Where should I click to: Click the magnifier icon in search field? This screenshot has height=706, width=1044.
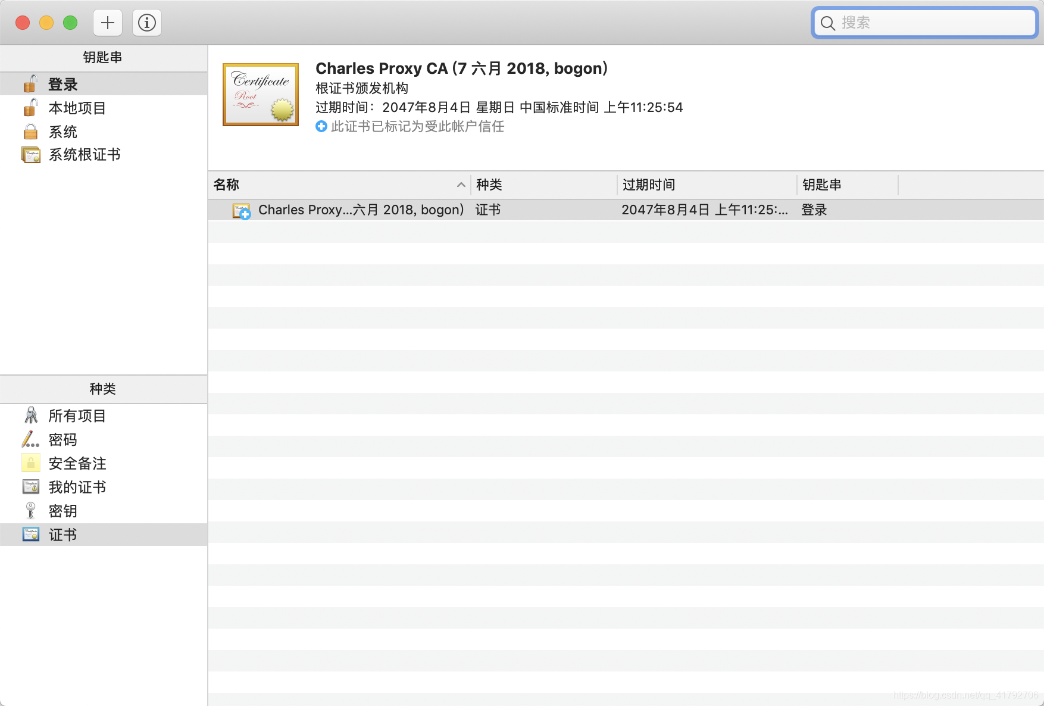(x=827, y=23)
